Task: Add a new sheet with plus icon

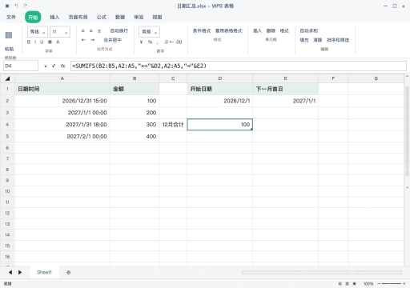Action: (x=69, y=272)
